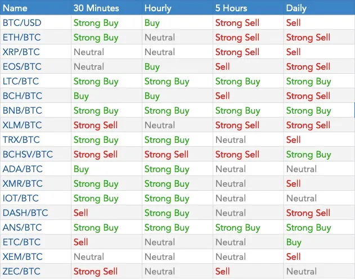Click XLM/BTC 30 Minutes Strong Sell cell
This screenshot has width=355, height=279.
96,125
